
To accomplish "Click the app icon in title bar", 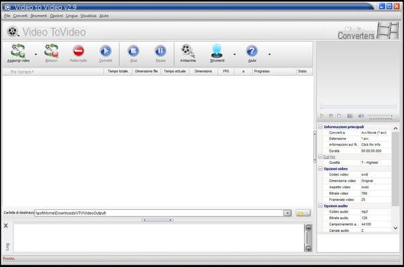I will pos(8,7).
